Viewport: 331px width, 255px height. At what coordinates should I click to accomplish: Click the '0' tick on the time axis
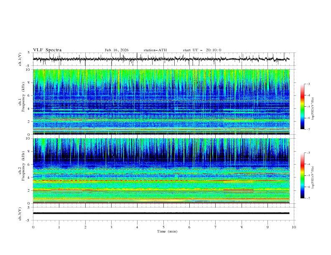[33, 227]
